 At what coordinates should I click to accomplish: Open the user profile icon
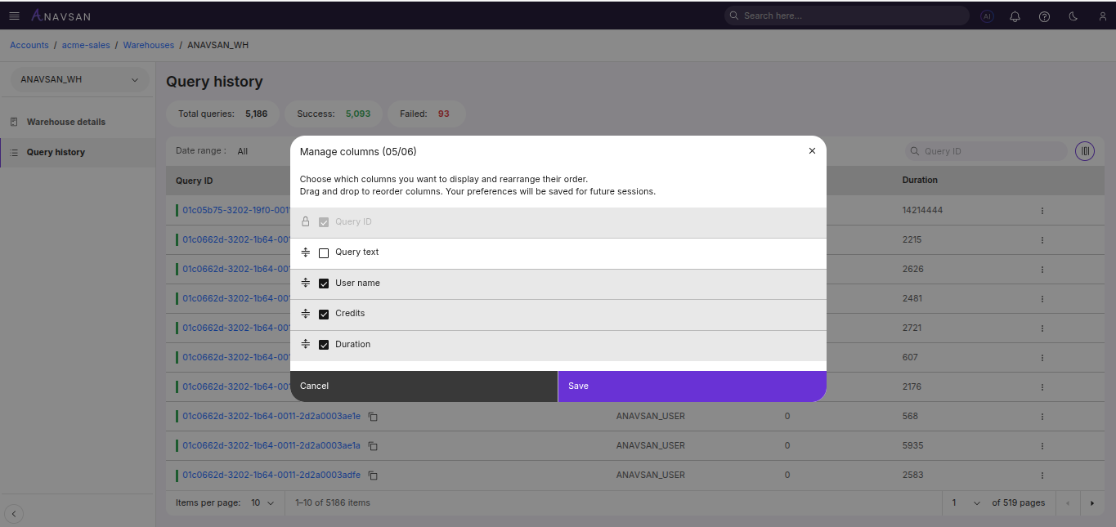tap(1102, 16)
